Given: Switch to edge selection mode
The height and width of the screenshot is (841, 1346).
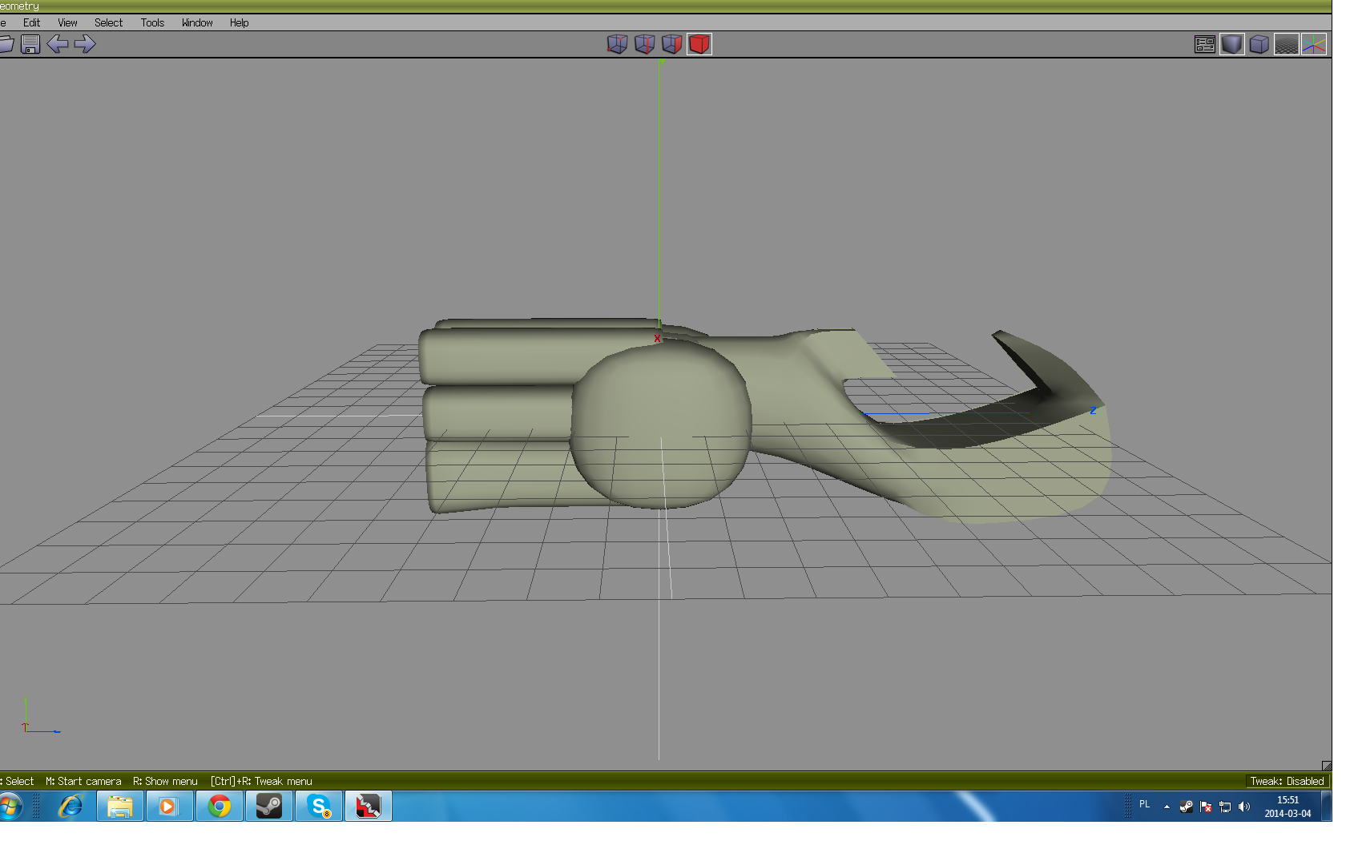Looking at the screenshot, I should click(x=644, y=44).
